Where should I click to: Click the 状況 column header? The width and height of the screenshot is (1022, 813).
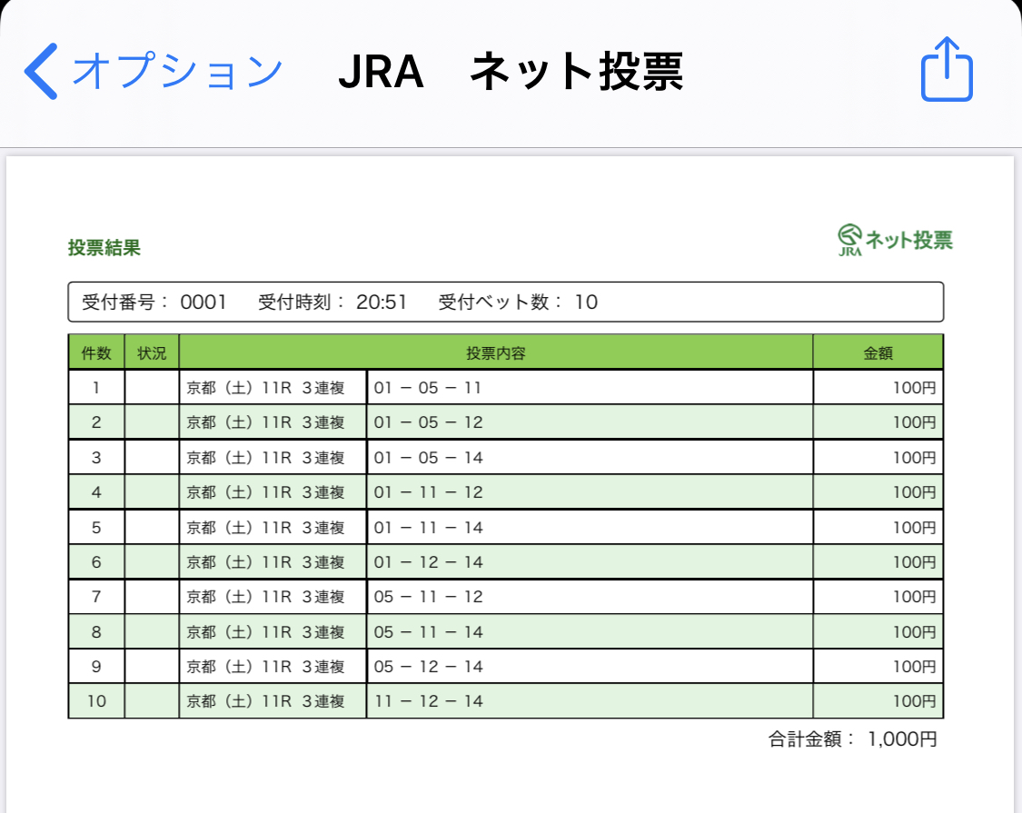[152, 352]
